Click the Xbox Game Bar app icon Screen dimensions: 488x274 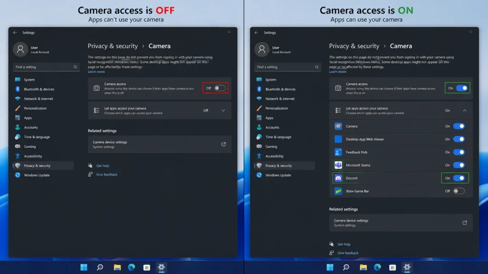[x=338, y=191]
